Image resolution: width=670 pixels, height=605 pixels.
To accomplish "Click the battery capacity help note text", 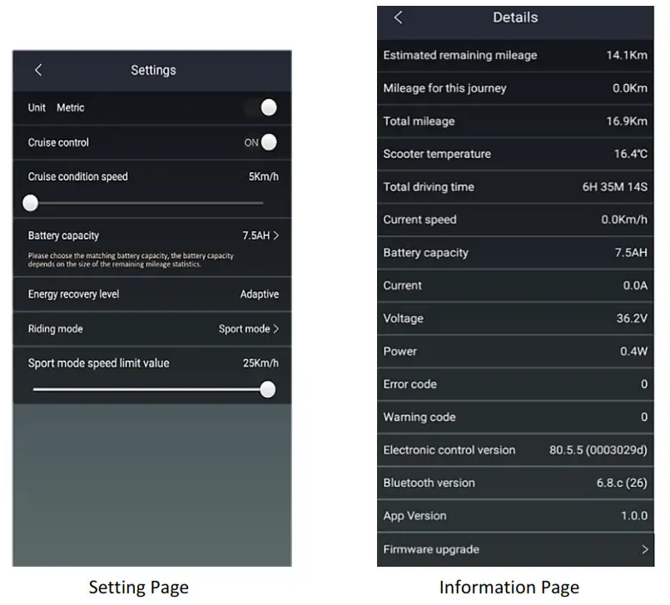I will pos(131,260).
